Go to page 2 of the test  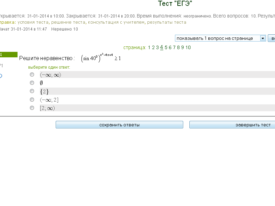[x=153, y=47]
